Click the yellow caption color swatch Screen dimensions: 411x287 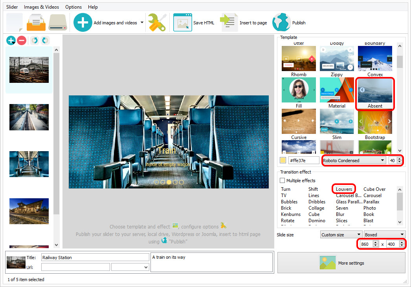coord(283,160)
